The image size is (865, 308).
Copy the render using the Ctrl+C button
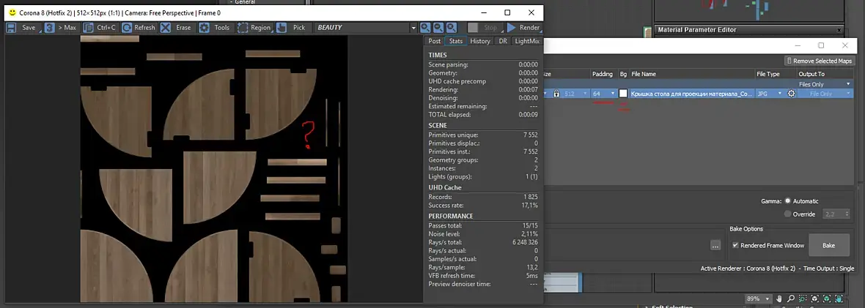100,28
